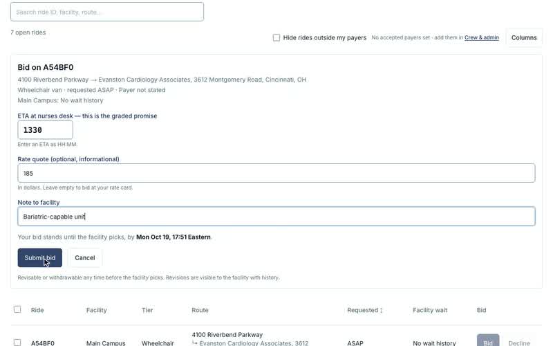
Task: Click 'Main Campus' facility cell in table
Action: 106,343
